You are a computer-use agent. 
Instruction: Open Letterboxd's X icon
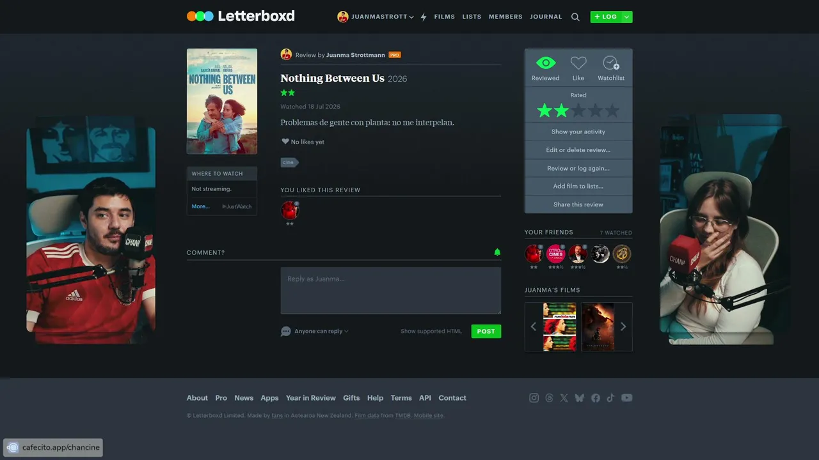point(564,398)
